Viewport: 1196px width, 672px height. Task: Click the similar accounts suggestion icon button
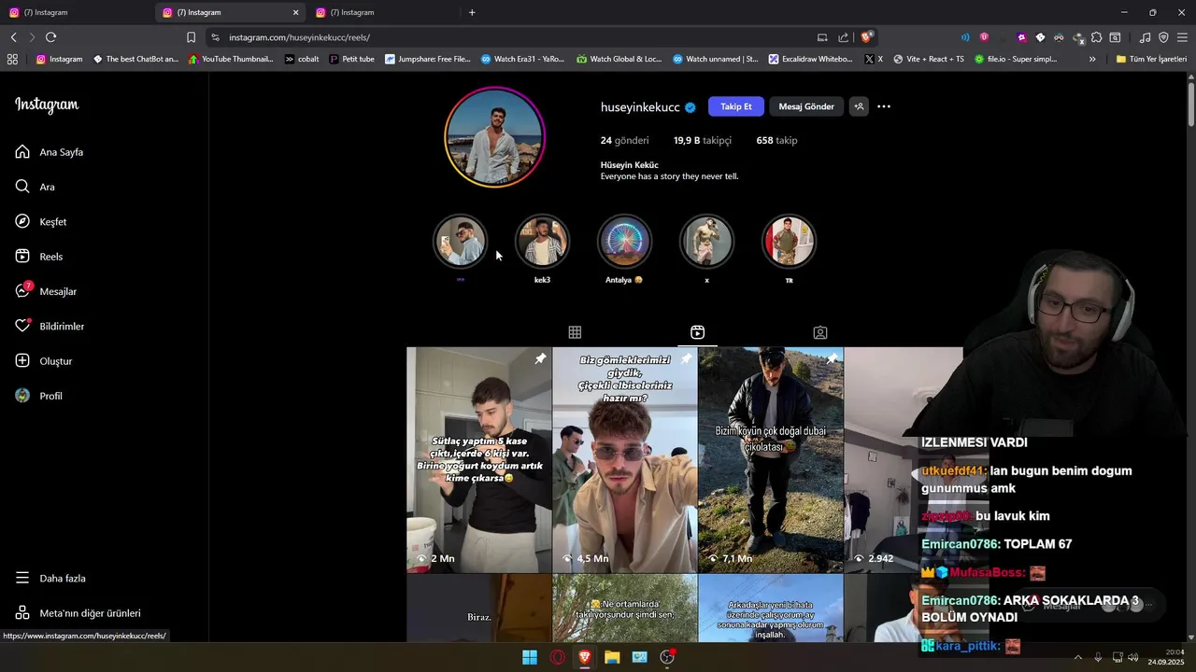pyautogui.click(x=859, y=106)
